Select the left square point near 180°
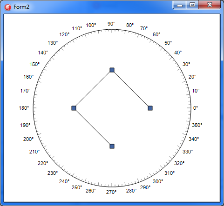Screen dimensions: 224x206 (x=74, y=108)
